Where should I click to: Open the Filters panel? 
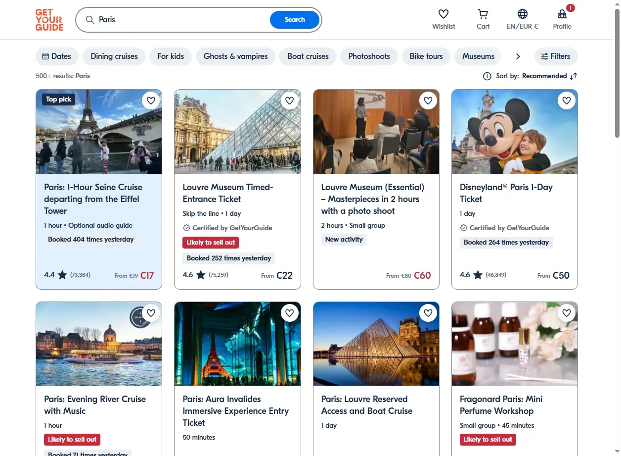(556, 56)
